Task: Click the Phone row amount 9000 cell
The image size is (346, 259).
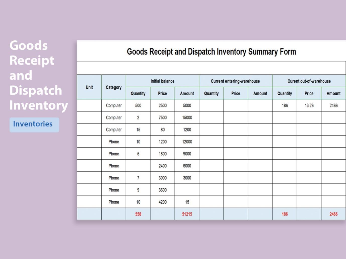Action: [187, 154]
